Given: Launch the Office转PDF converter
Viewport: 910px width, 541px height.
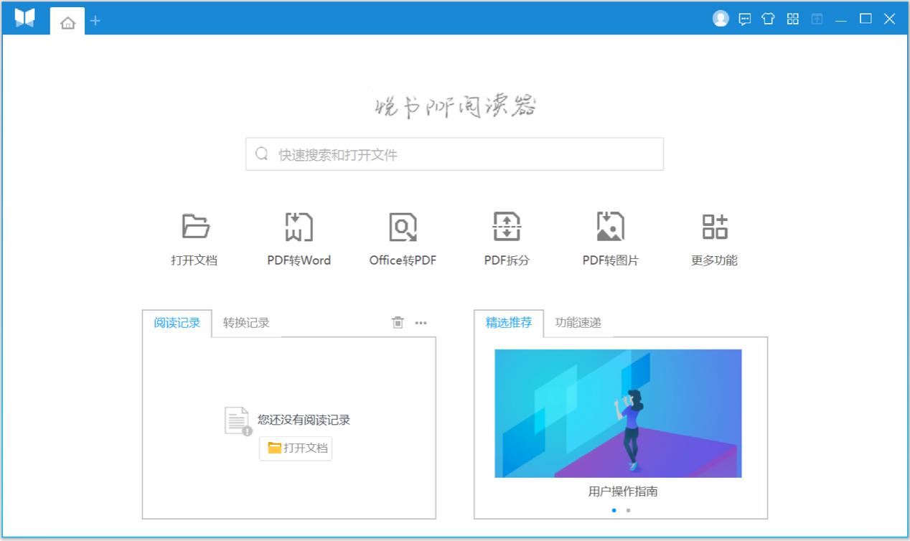Looking at the screenshot, I should click(402, 237).
